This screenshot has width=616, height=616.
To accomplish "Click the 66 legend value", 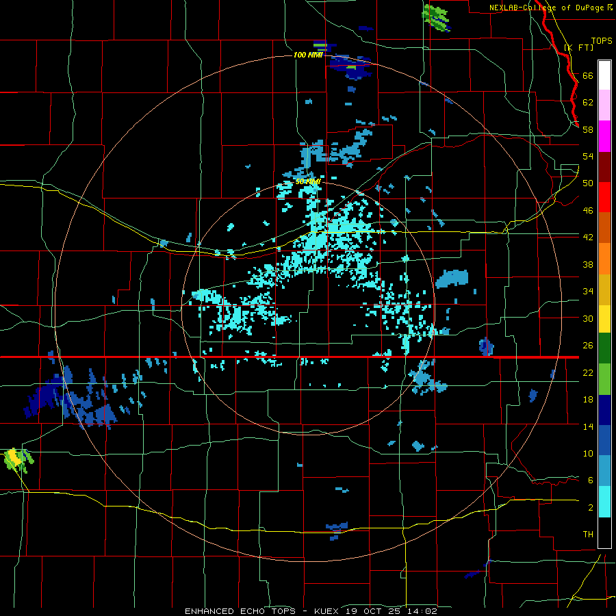I will [x=588, y=75].
